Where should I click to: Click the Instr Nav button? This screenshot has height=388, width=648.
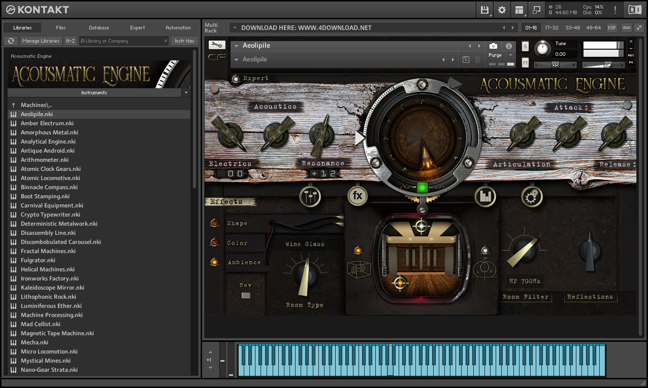click(x=184, y=41)
